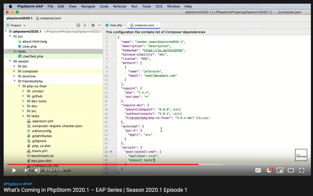The height and width of the screenshot is (196, 313).
Task: Open the #PhpStorm hashtag link
Action: tap(13, 184)
